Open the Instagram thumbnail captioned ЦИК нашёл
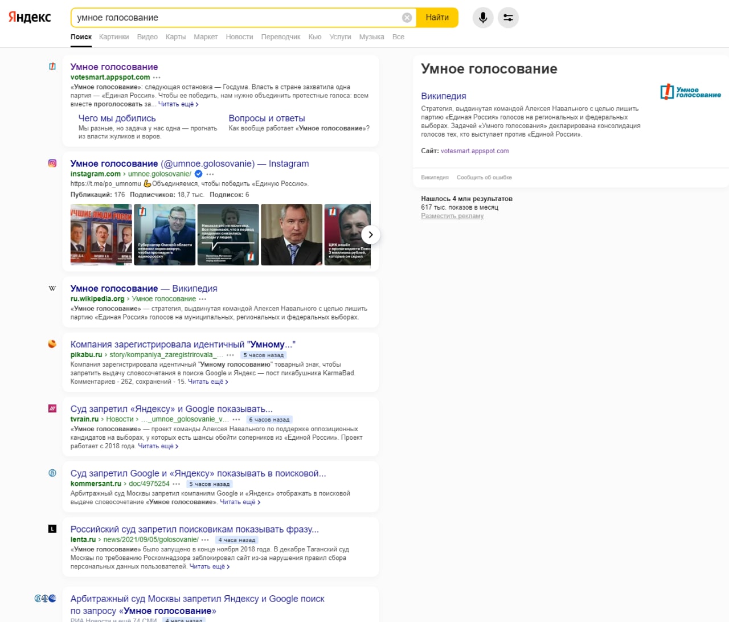Screen dimensions: 729x622 point(347,235)
